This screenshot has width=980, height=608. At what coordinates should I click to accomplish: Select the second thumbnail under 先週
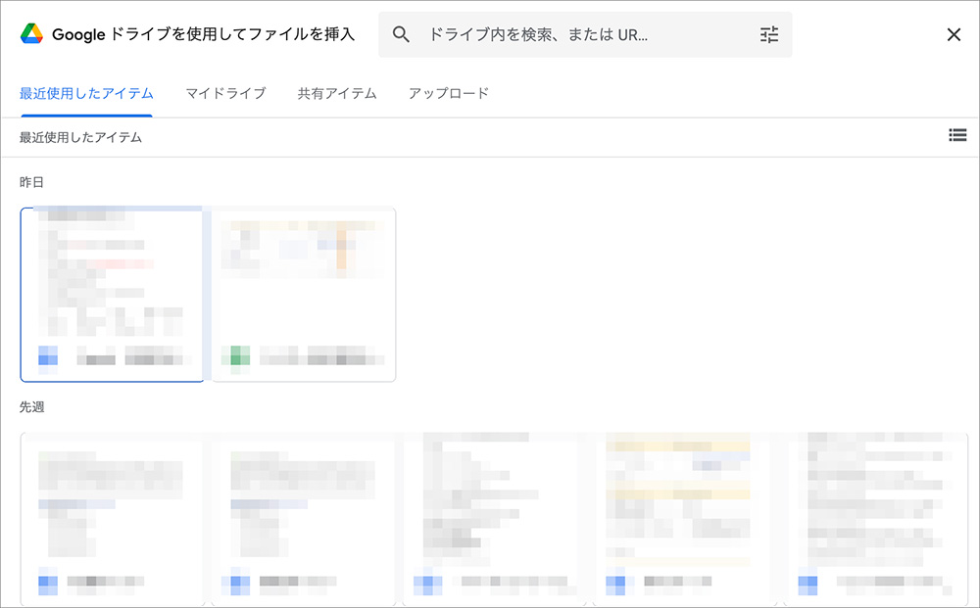coord(302,519)
